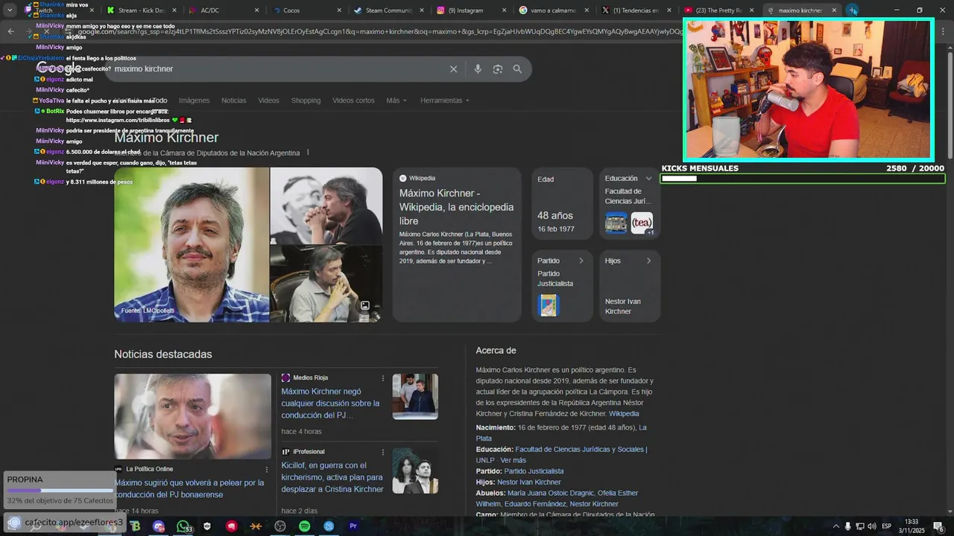Open options menu for Medios Rioja article

pyautogui.click(x=383, y=378)
